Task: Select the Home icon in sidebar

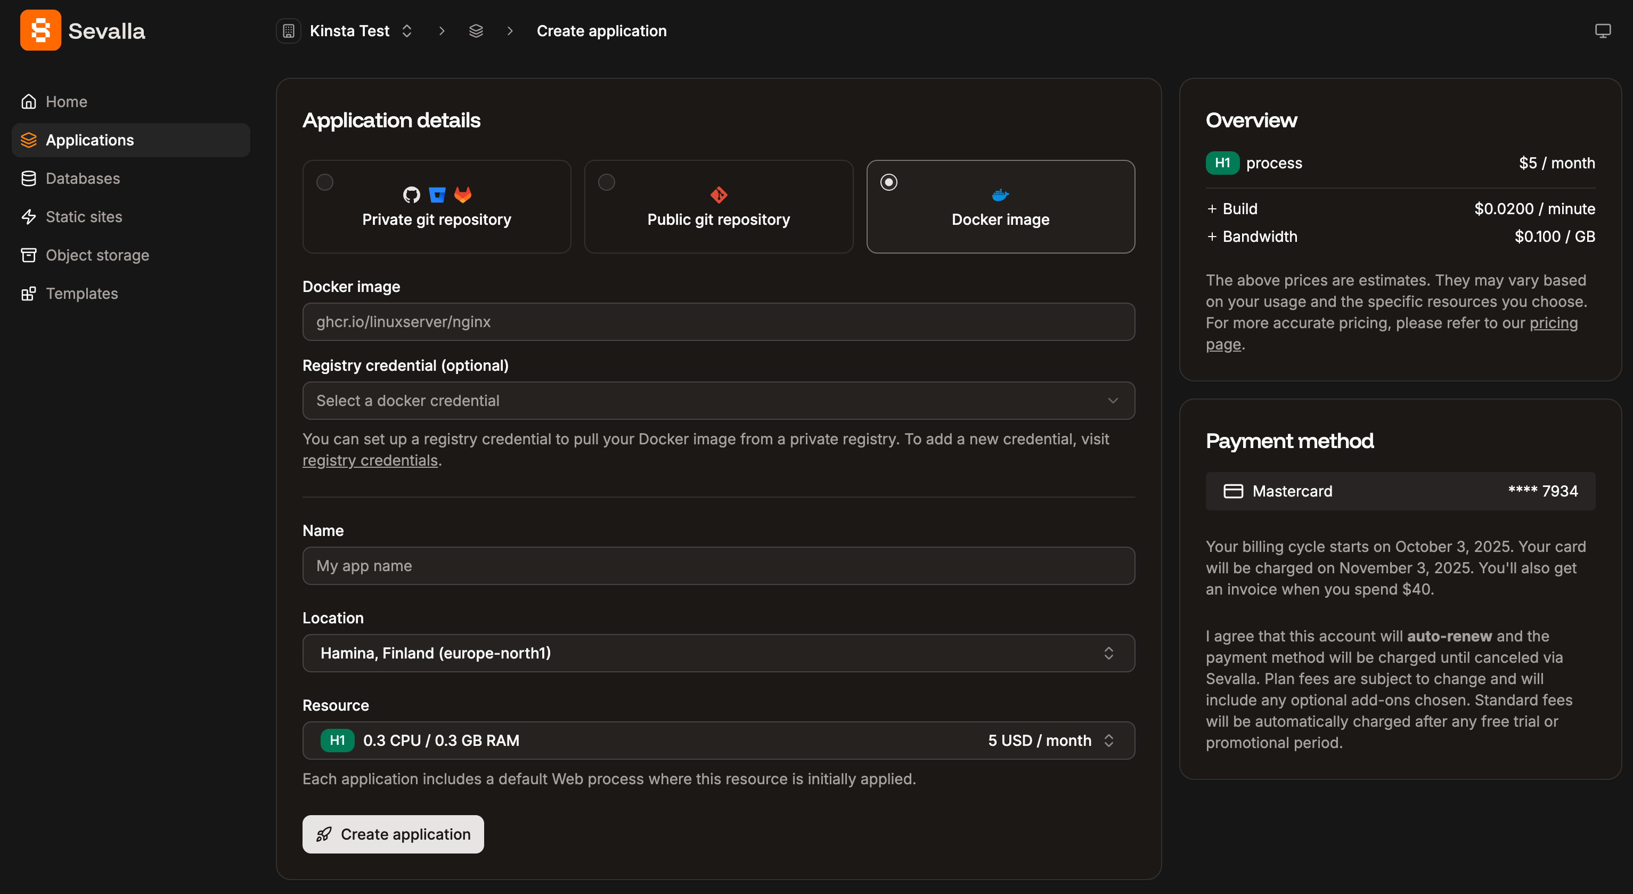Action: (29, 101)
